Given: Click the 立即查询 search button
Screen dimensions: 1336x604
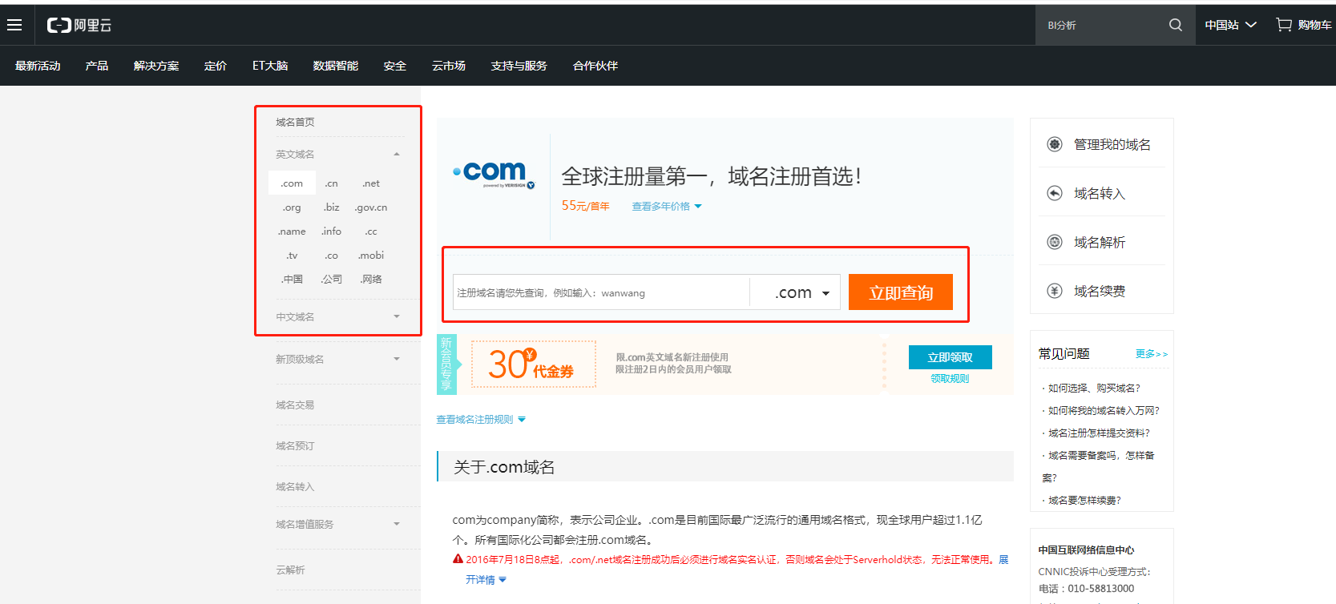Looking at the screenshot, I should pyautogui.click(x=901, y=292).
